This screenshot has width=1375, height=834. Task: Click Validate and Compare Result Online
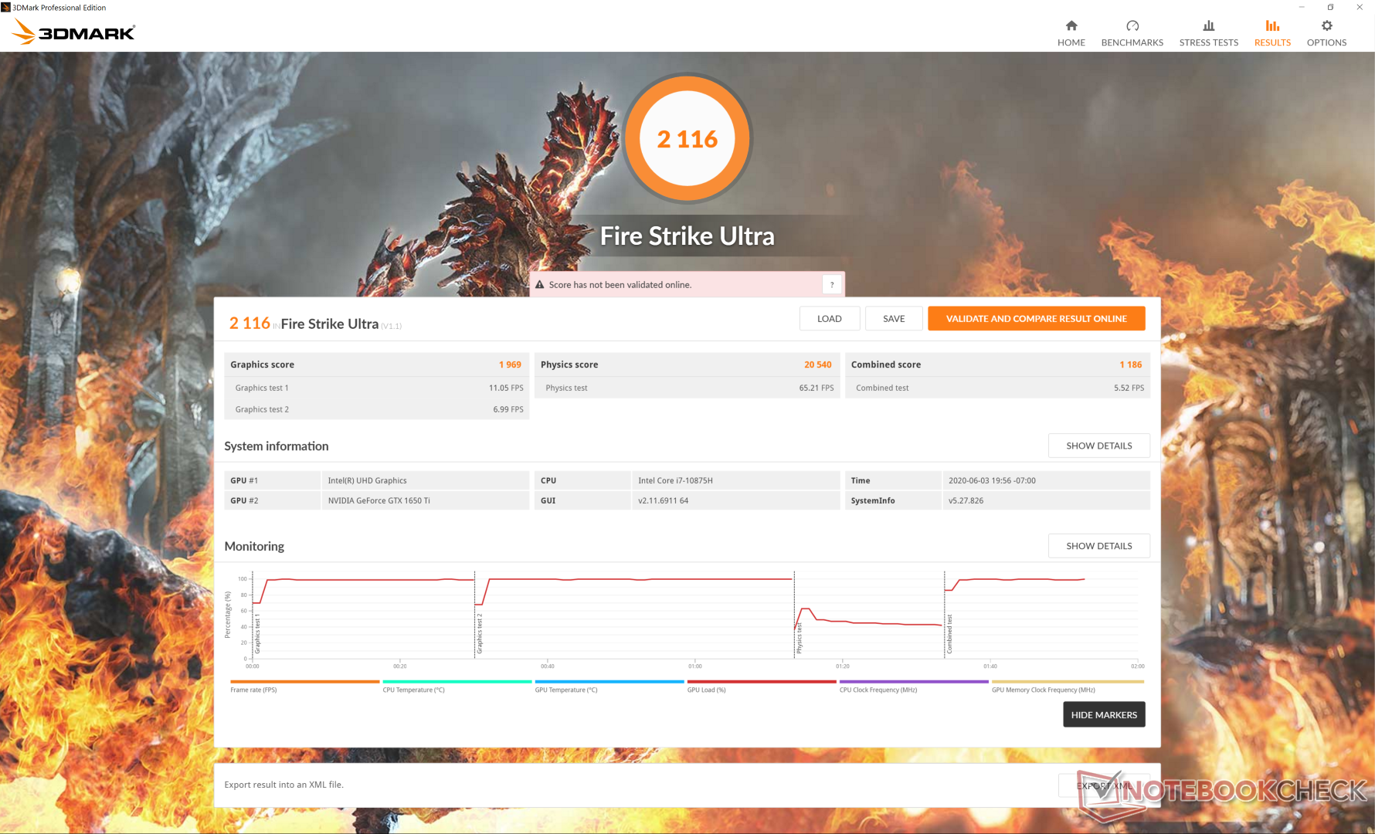pyautogui.click(x=1037, y=318)
